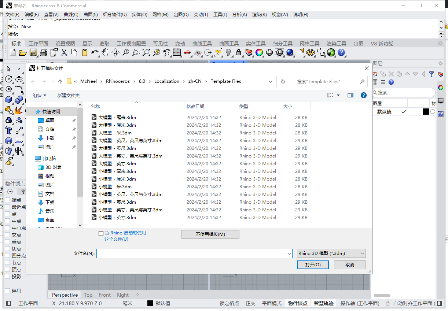
Task: Click the New file icon in Rhino toolbar
Action: pos(13,52)
